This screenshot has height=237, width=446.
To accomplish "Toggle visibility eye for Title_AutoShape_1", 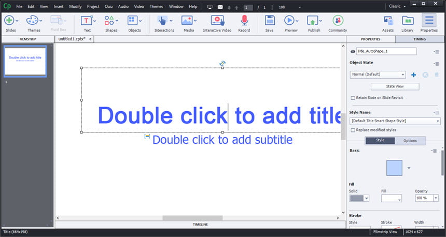I will click(x=353, y=51).
